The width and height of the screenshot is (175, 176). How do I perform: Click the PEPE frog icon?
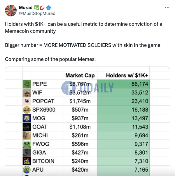click(x=27, y=84)
